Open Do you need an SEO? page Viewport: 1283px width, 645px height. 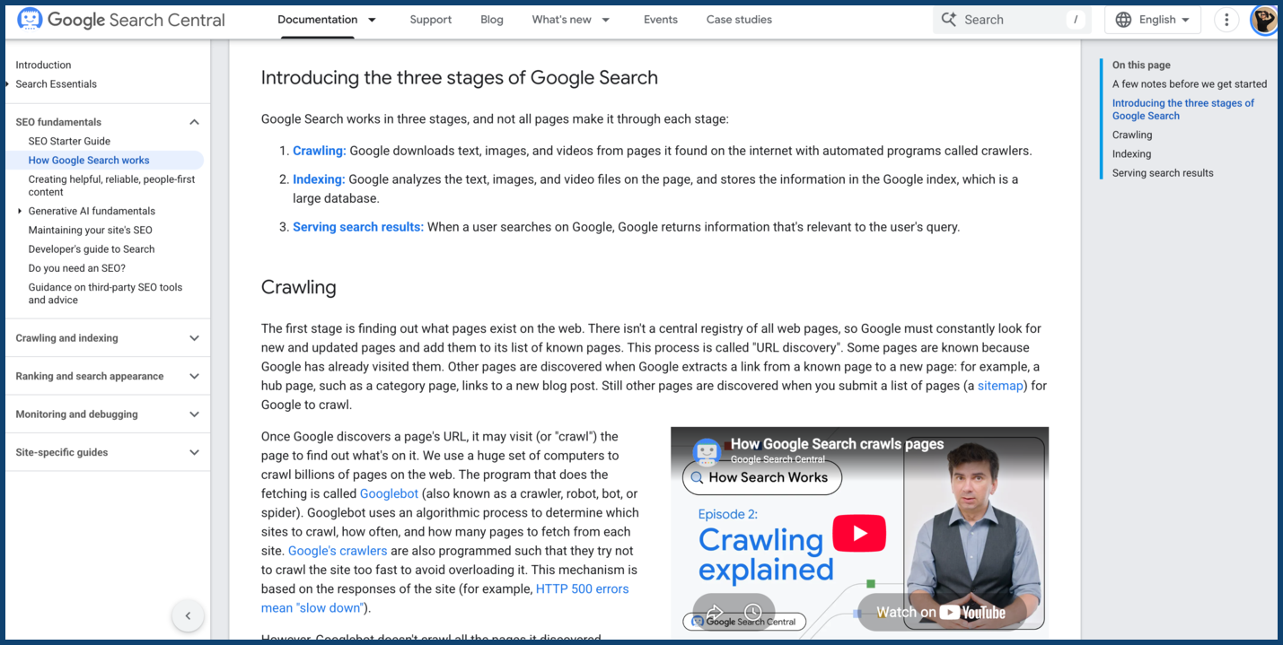click(76, 268)
